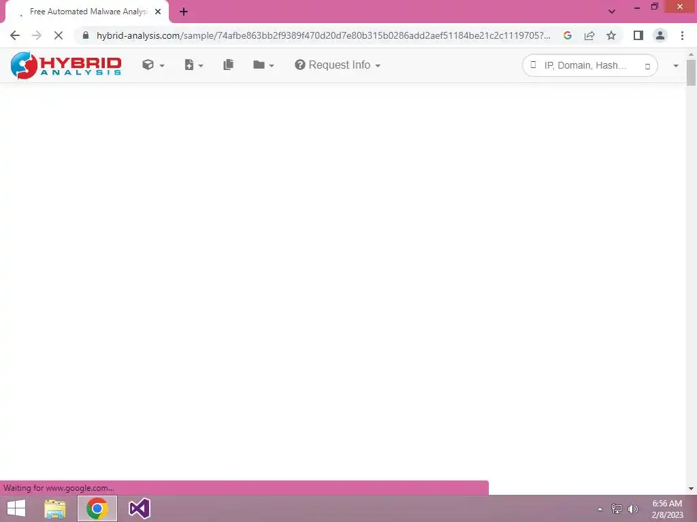697x522 pixels.
Task: Click the page vertical scrollbar thumb
Action: pos(692,72)
